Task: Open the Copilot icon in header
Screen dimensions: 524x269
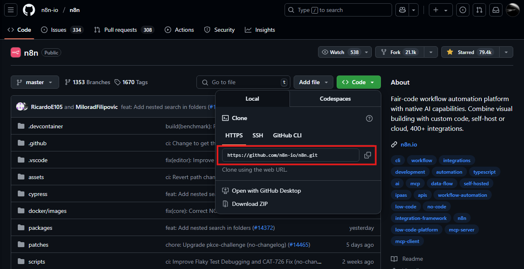Action: coord(402,10)
